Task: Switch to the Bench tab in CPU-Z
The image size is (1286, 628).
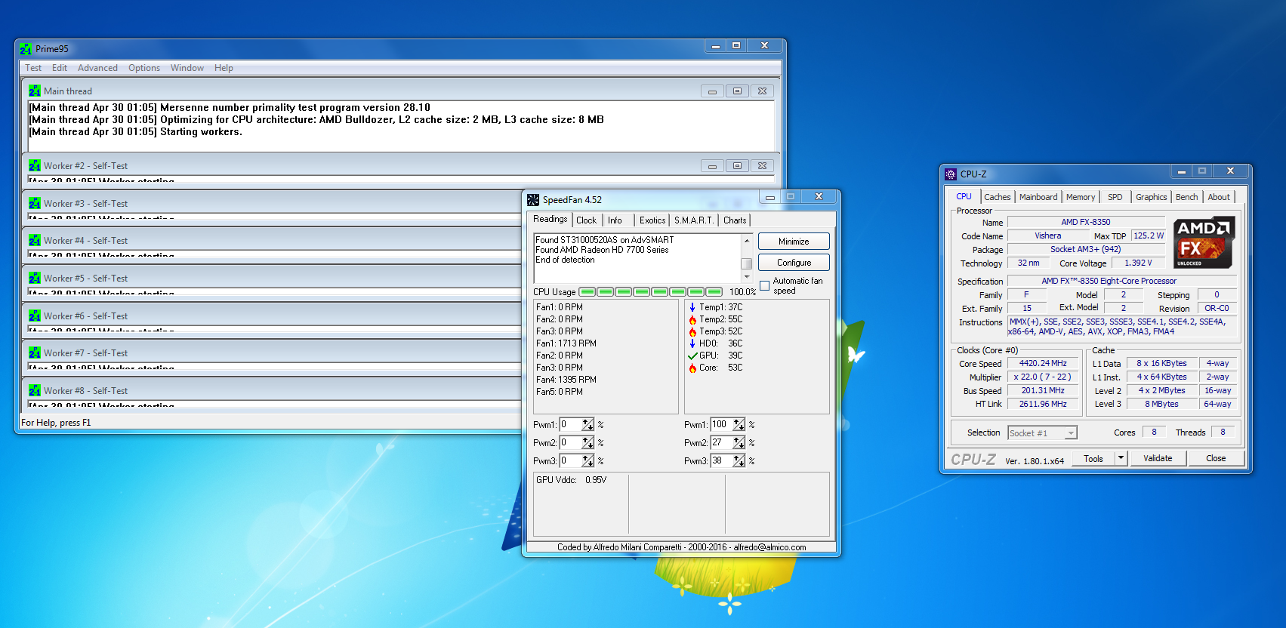Action: tap(1187, 197)
